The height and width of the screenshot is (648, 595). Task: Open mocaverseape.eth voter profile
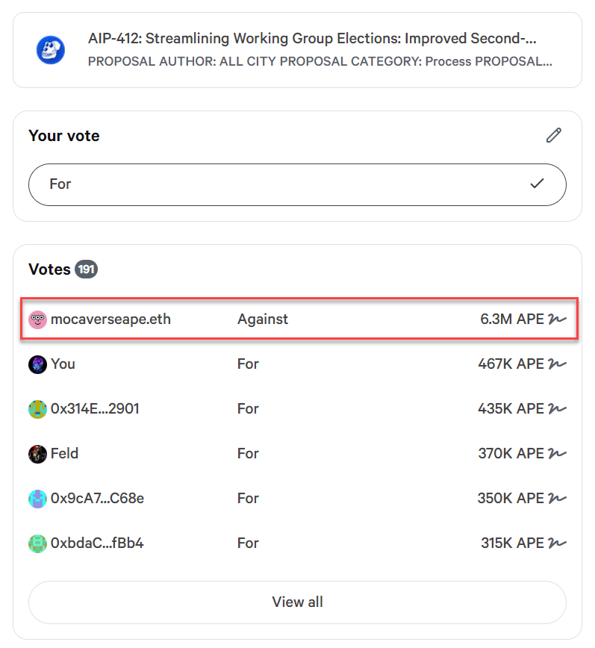coord(110,319)
